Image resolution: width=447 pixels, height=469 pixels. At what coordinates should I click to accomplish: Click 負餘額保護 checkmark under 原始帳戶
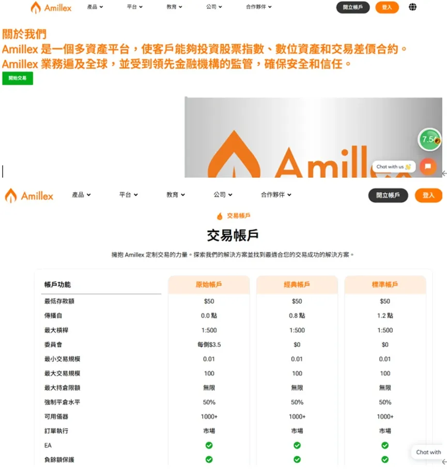[209, 459]
